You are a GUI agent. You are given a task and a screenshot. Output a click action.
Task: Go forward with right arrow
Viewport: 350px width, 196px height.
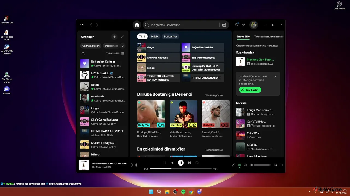click(x=97, y=25)
